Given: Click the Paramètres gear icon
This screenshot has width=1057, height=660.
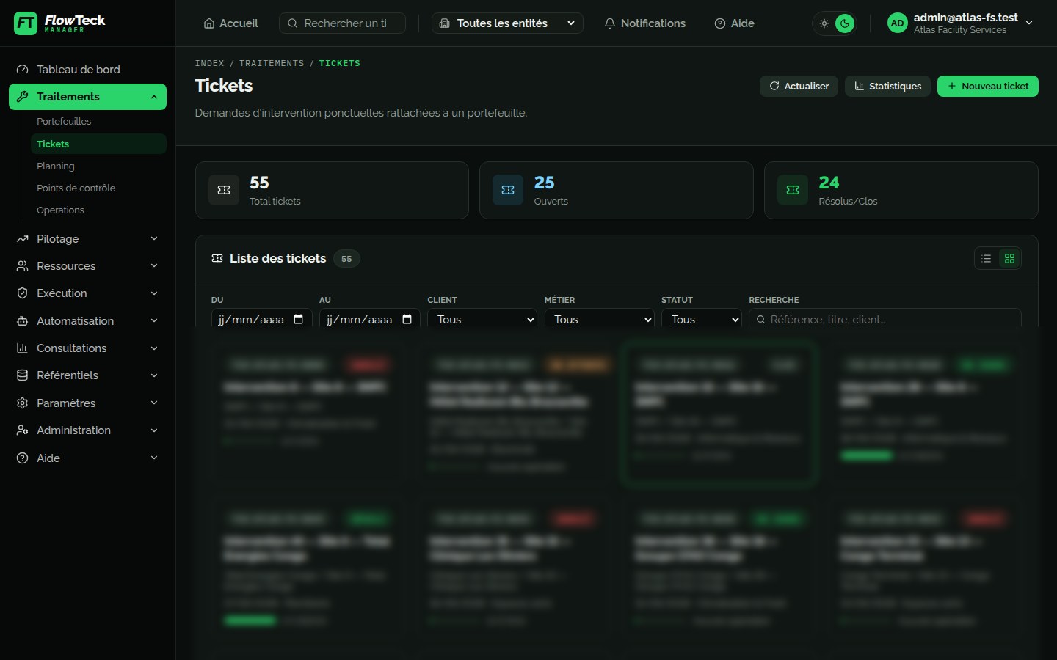Looking at the screenshot, I should pos(23,403).
